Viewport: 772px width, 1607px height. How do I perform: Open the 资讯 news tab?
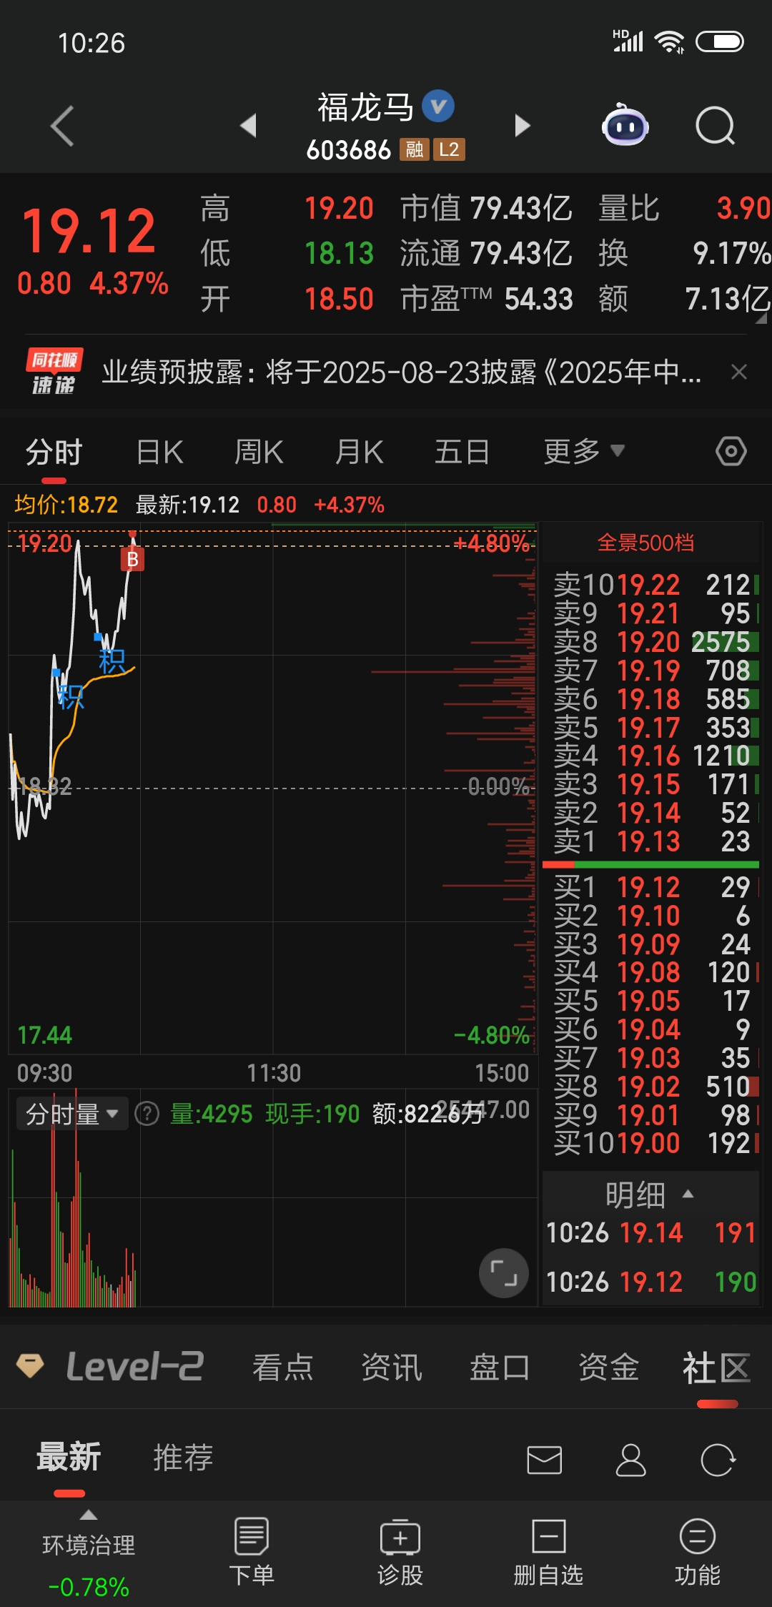392,1367
